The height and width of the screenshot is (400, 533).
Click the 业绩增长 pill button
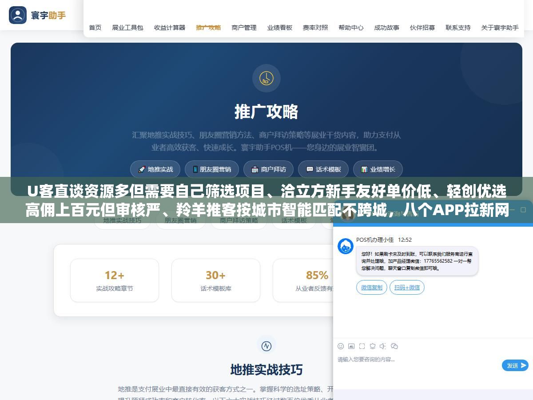coord(378,169)
